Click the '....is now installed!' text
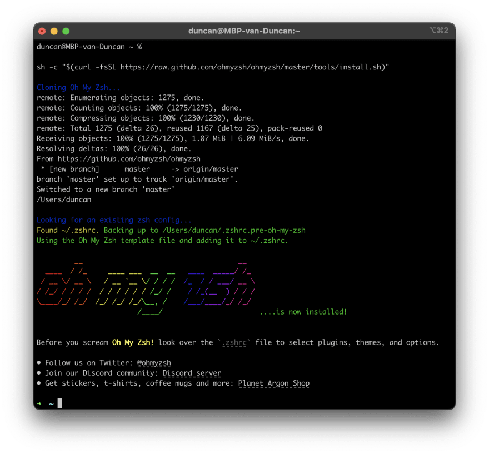 point(303,312)
